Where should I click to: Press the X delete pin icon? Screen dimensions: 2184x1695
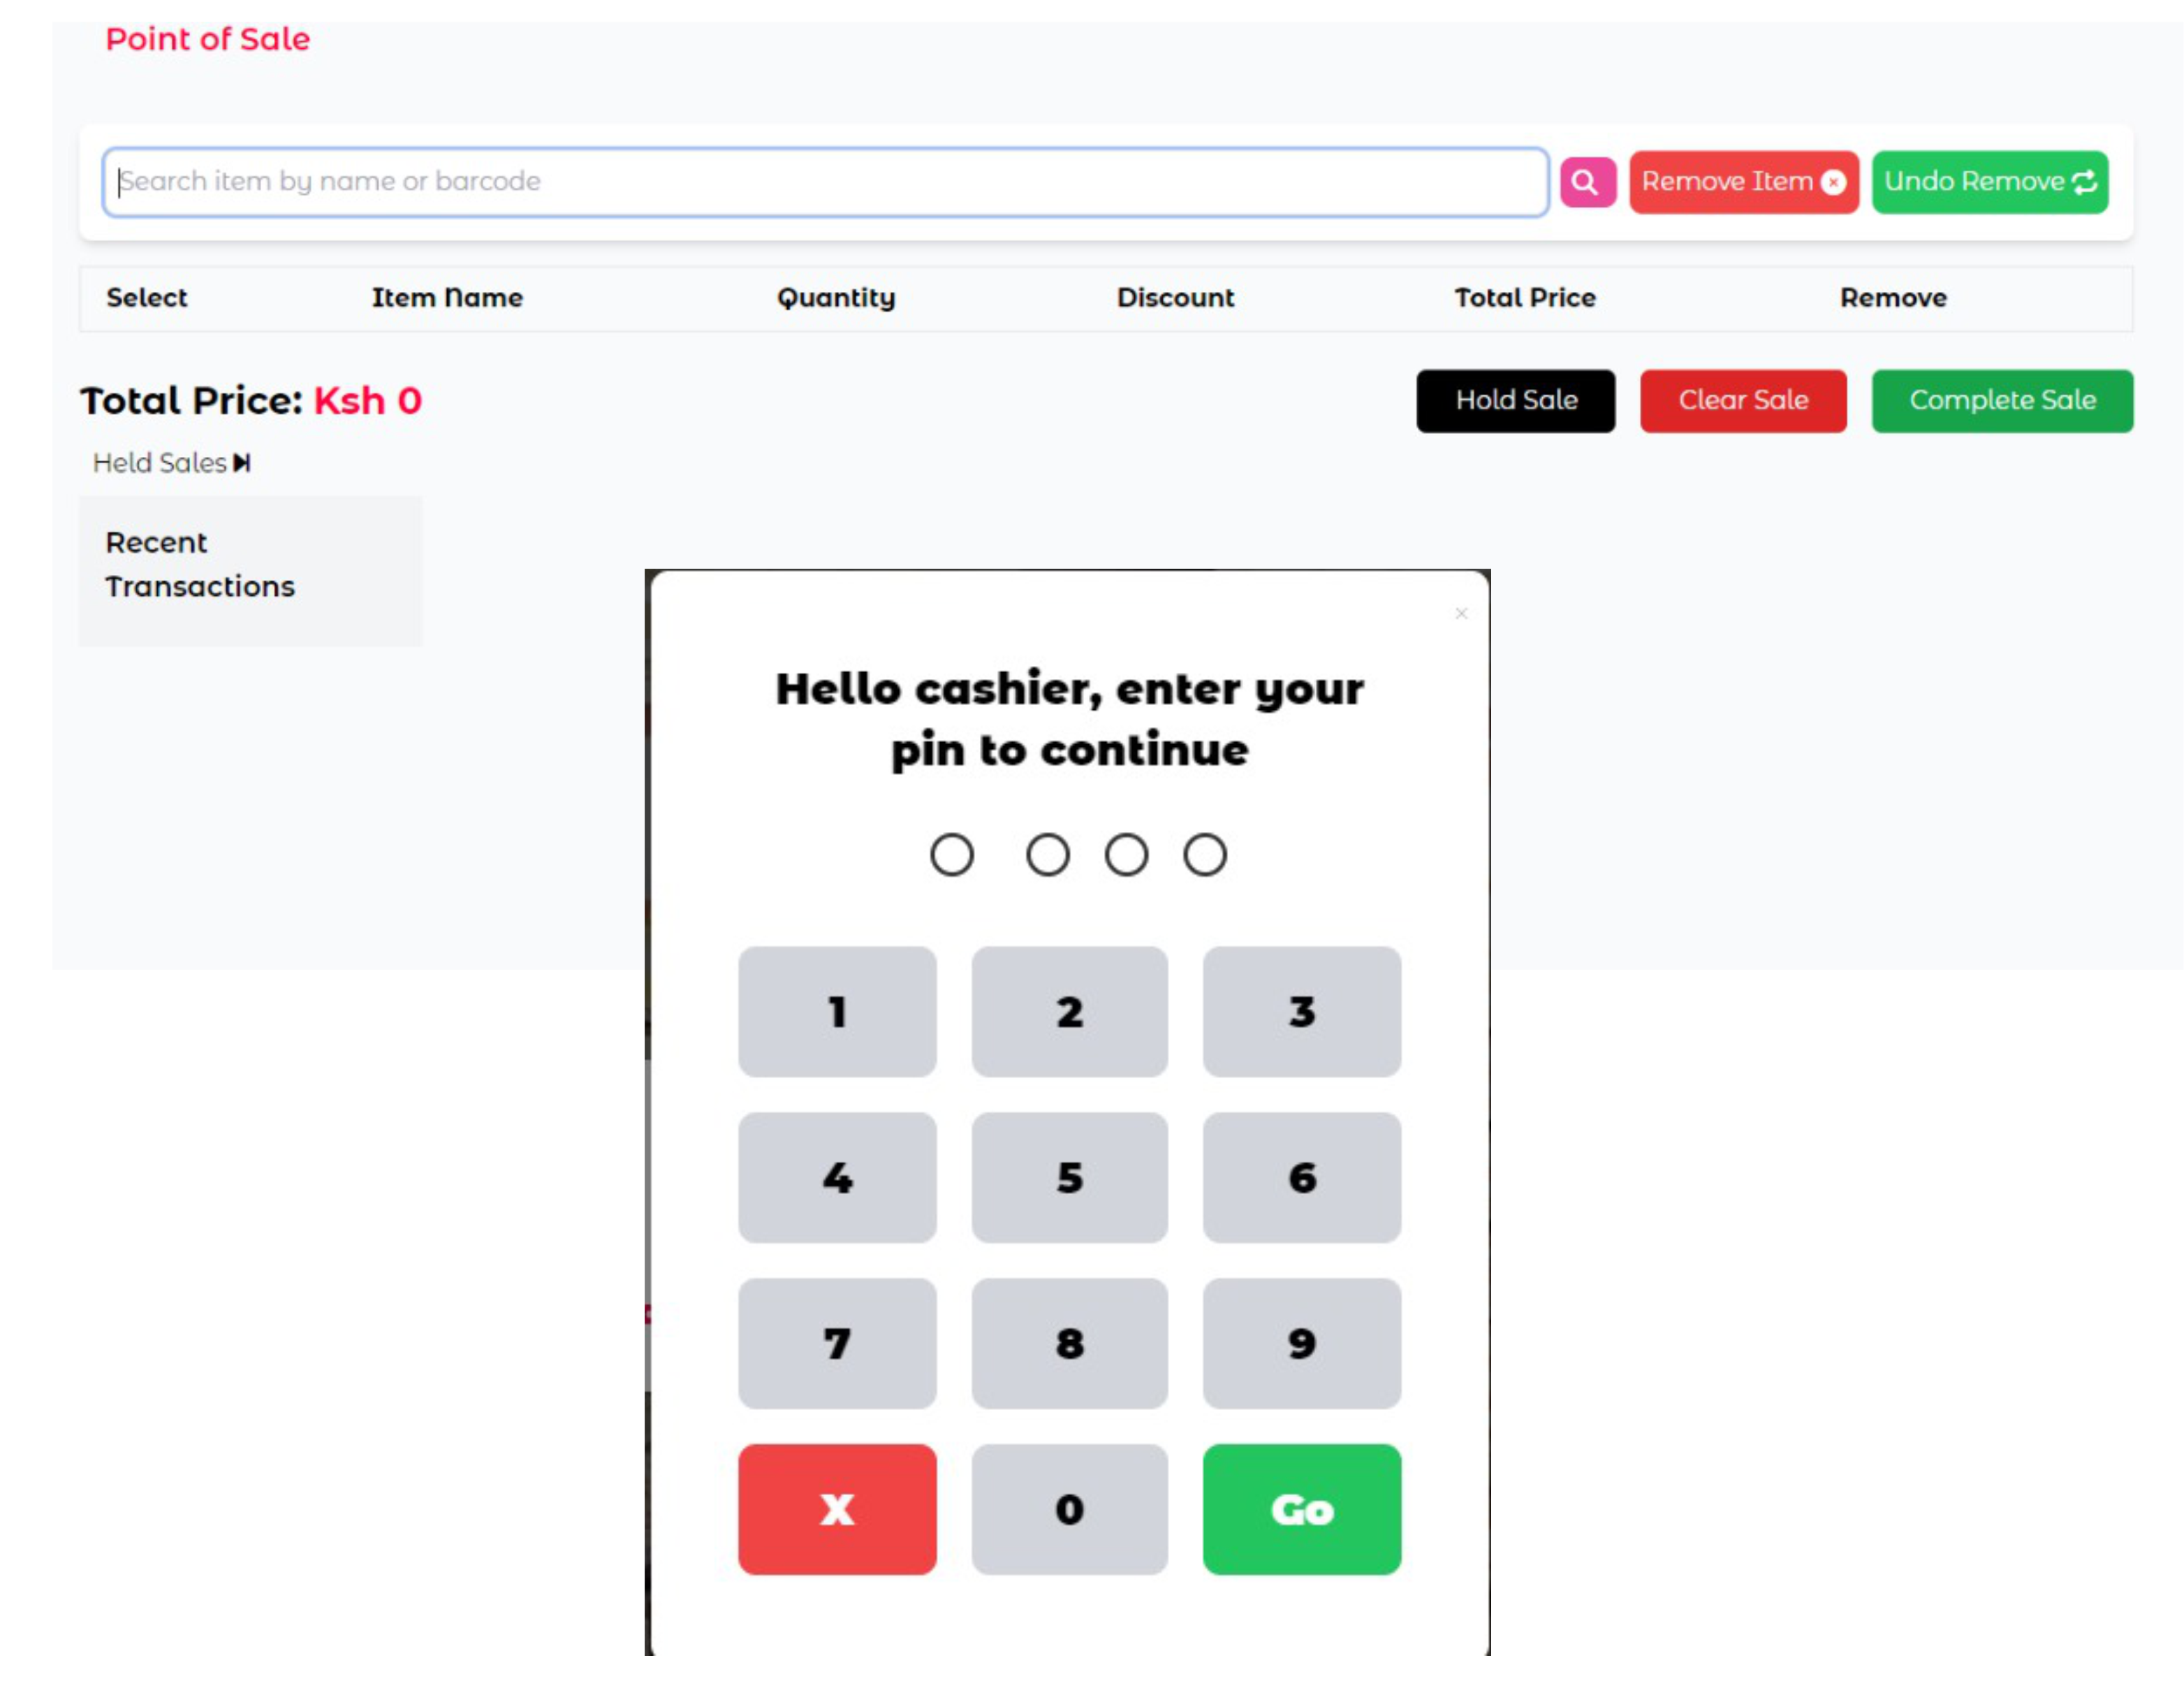click(837, 1509)
